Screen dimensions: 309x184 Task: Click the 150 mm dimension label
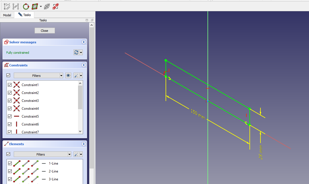198,115
